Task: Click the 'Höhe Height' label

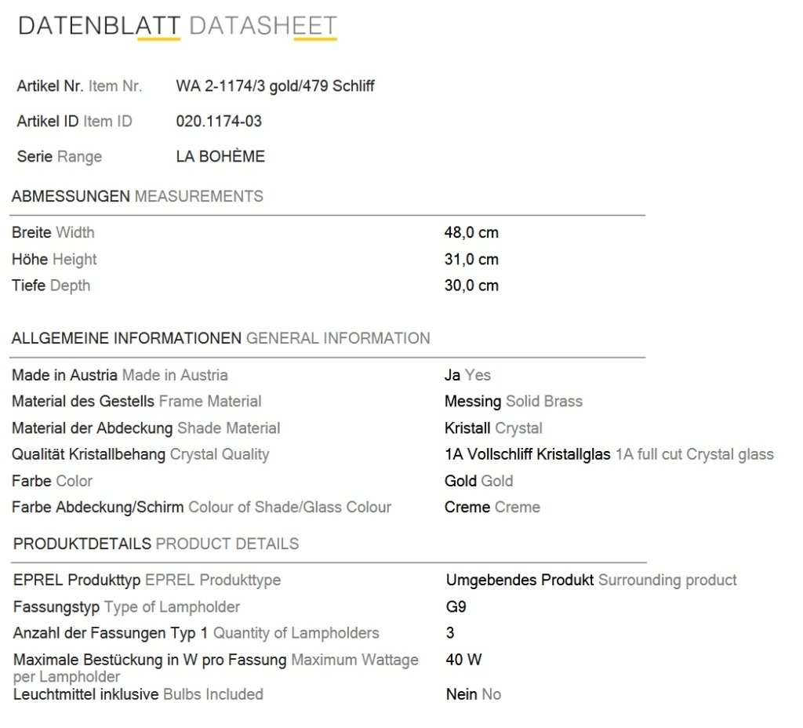Action: click(54, 259)
